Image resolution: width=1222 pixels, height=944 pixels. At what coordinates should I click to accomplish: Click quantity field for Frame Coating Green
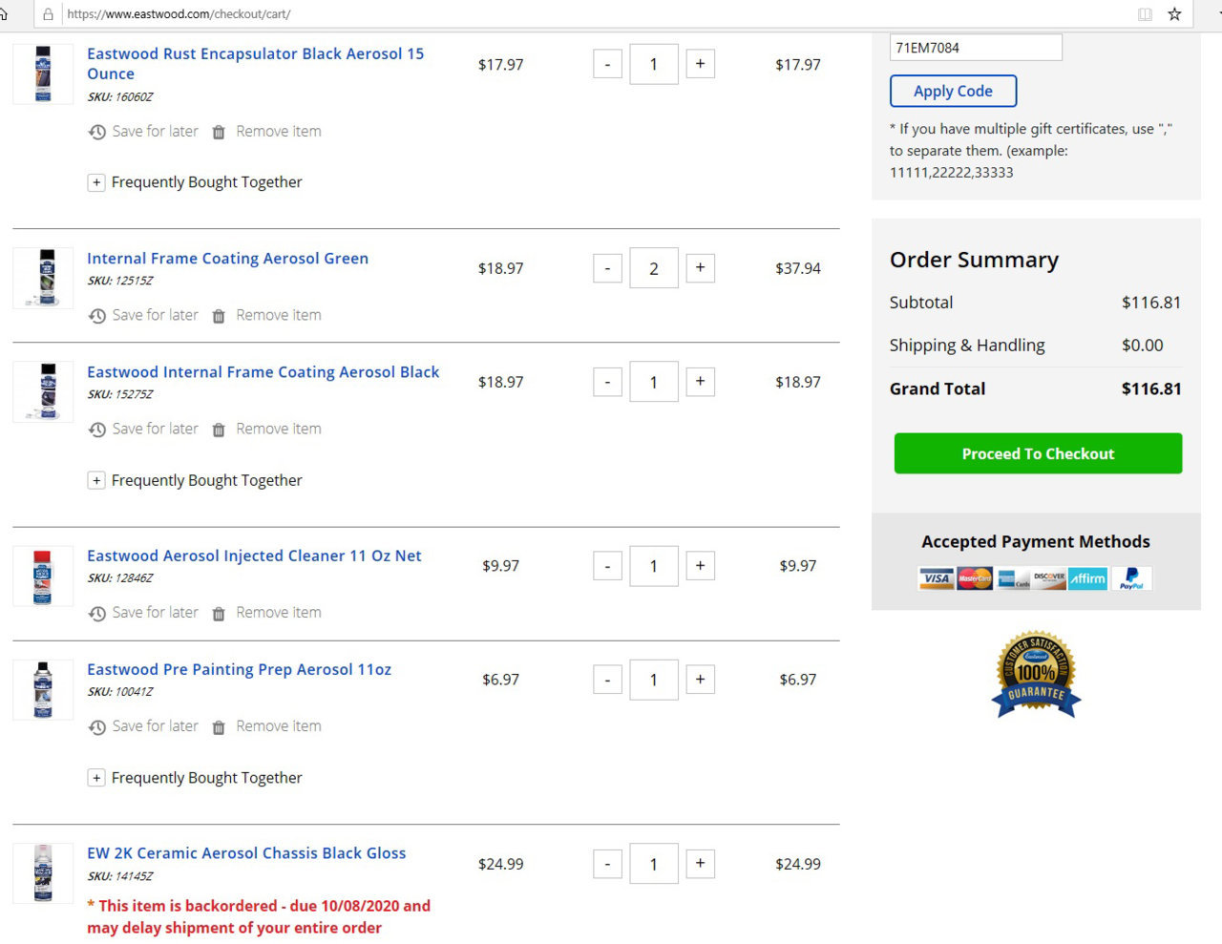coord(654,268)
